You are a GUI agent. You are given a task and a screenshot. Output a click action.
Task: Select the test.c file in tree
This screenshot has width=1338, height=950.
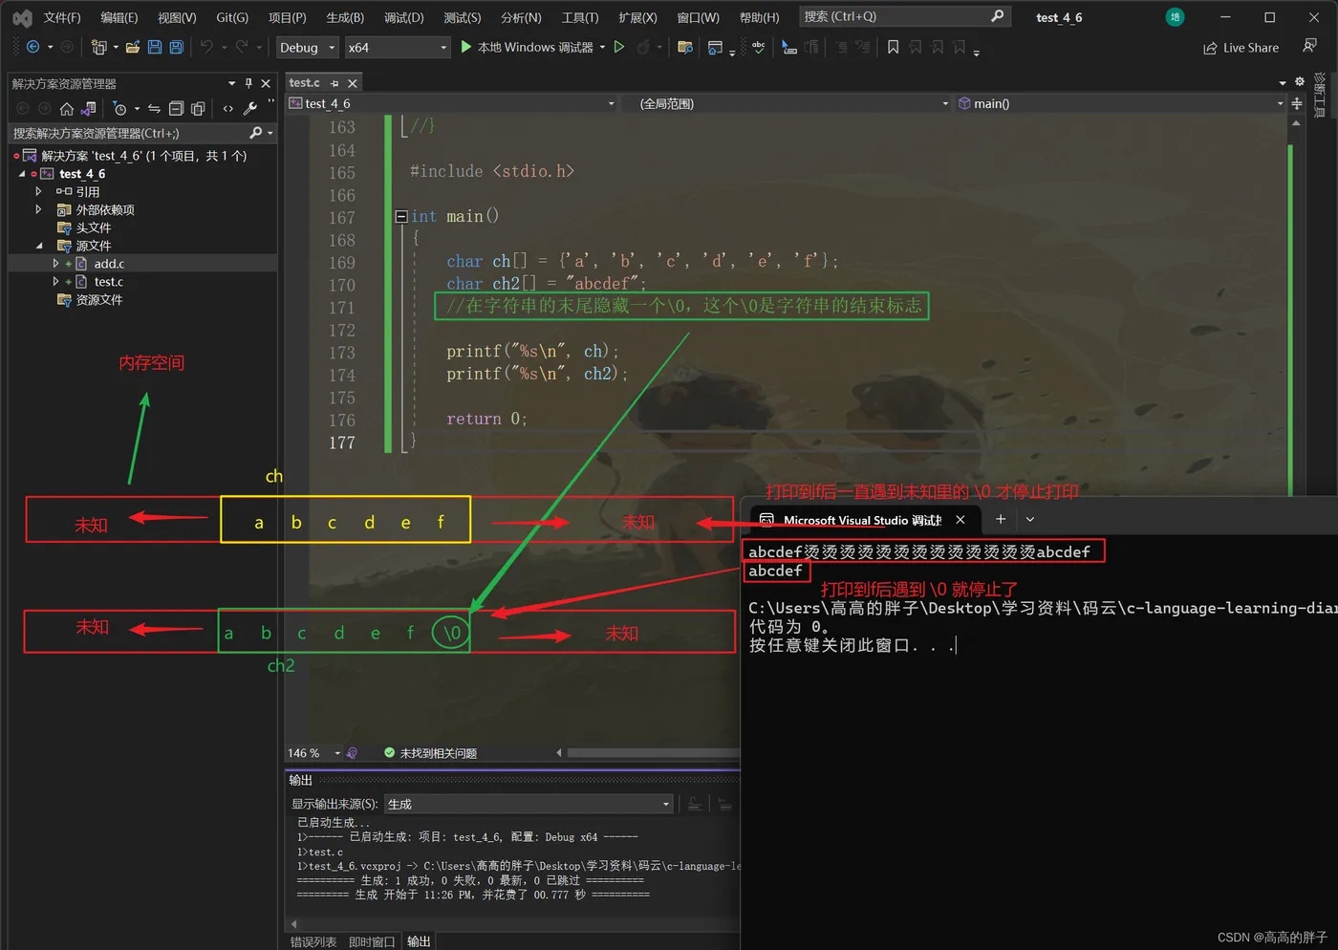[108, 282]
